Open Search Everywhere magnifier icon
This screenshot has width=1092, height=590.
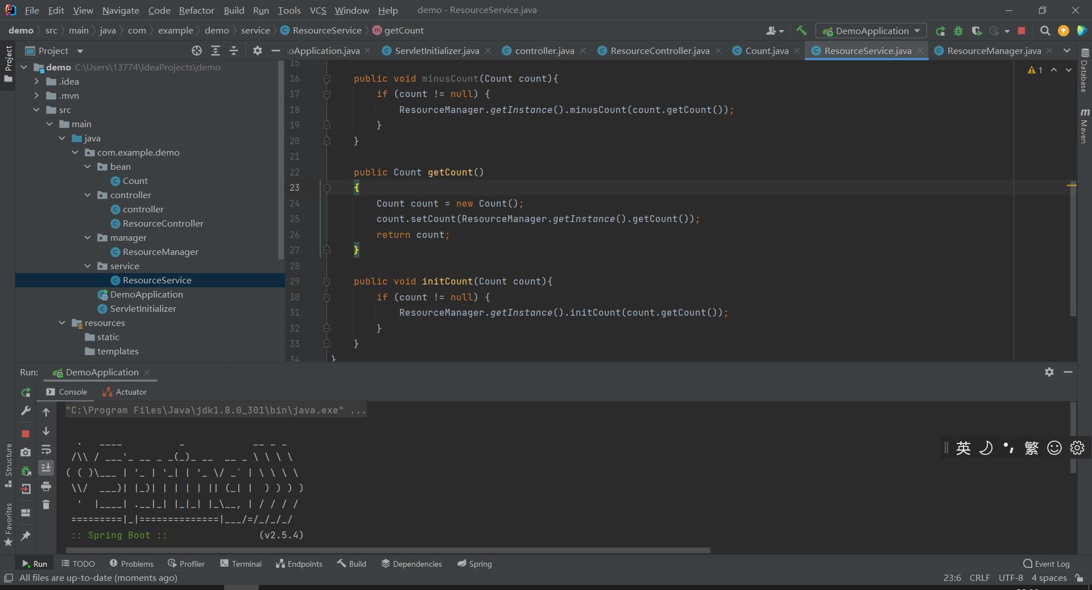pos(1045,31)
